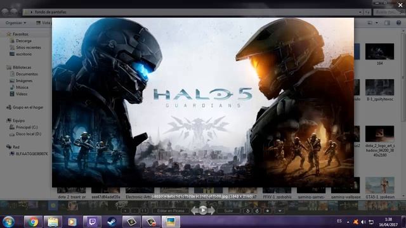
Task: Show photo at actual size 1:1
Action: click(x=144, y=211)
